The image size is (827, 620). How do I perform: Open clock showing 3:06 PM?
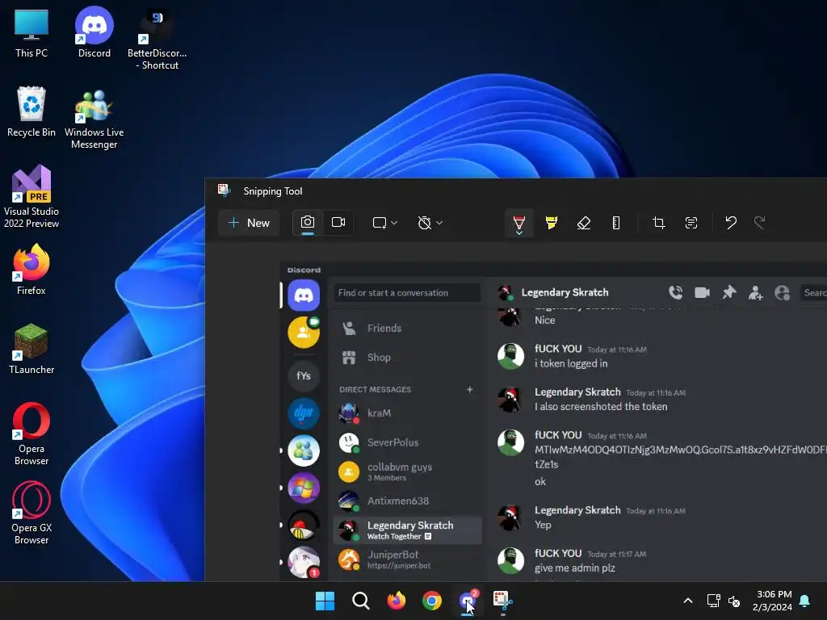772,601
